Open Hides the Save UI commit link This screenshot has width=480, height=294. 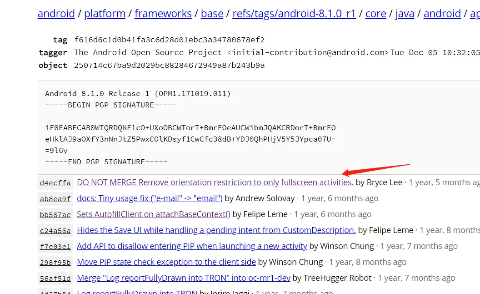216,230
